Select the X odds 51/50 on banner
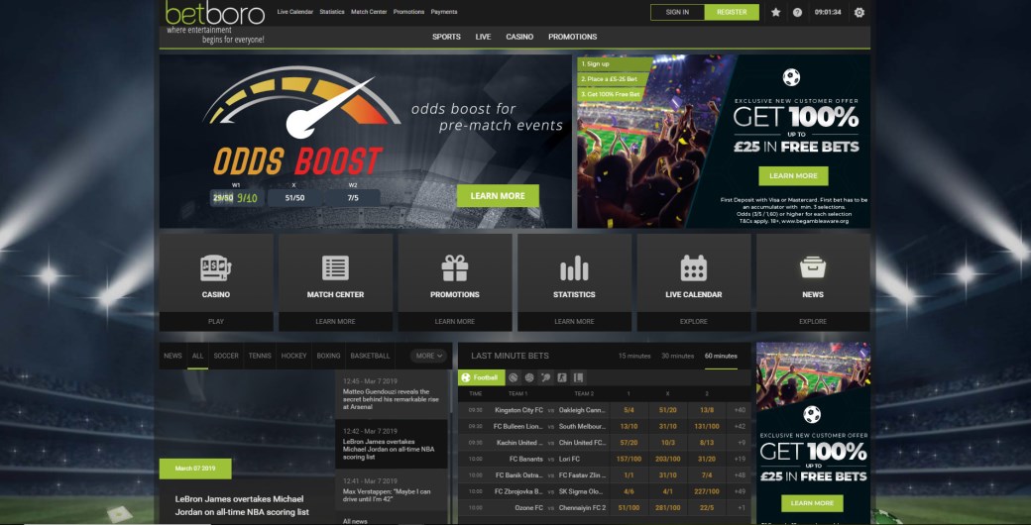 (x=294, y=198)
